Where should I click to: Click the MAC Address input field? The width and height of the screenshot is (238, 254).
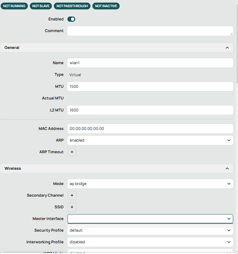tap(150, 129)
